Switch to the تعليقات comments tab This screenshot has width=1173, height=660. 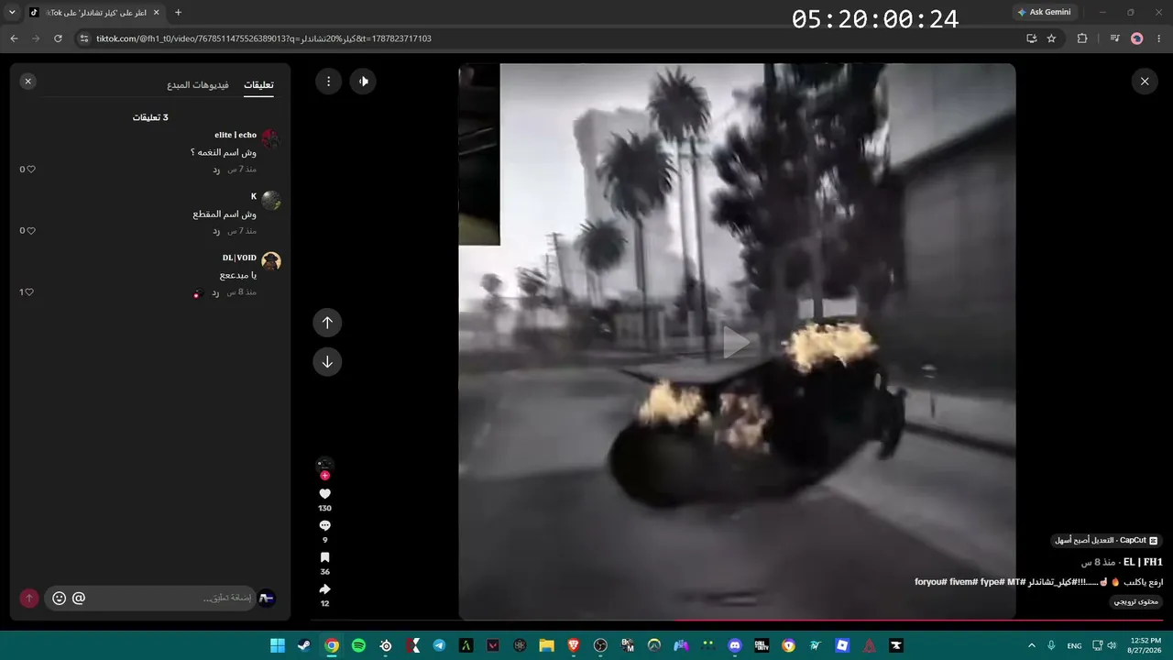(258, 85)
